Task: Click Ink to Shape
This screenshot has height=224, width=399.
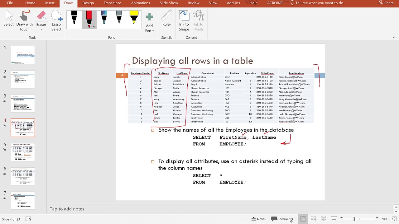Action: tap(184, 21)
